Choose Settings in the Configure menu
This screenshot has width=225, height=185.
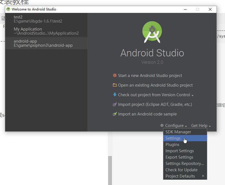click(185, 138)
